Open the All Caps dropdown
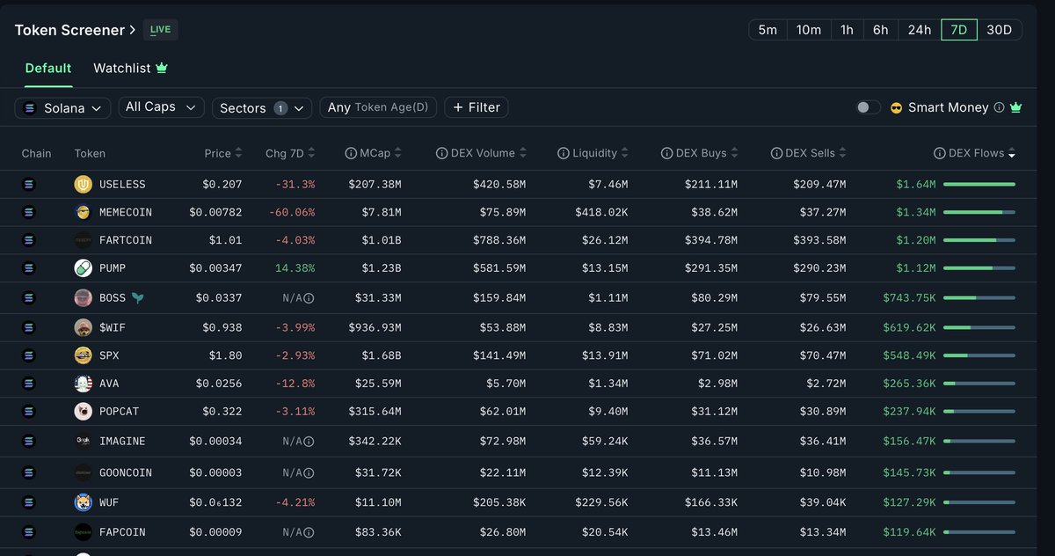Image resolution: width=1055 pixels, height=556 pixels. pos(161,106)
